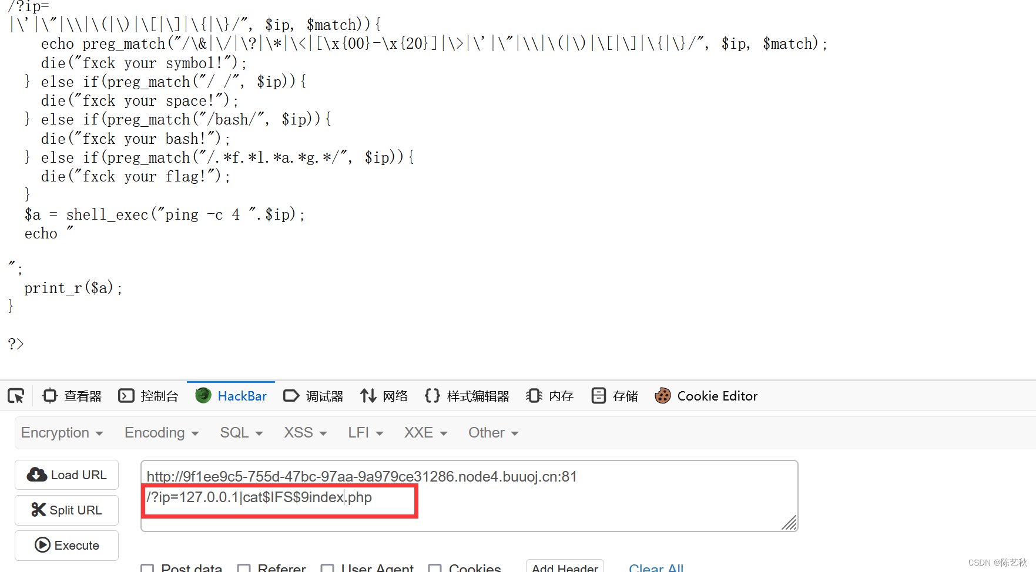Click the buuoj.cn host URL line

[x=362, y=476]
